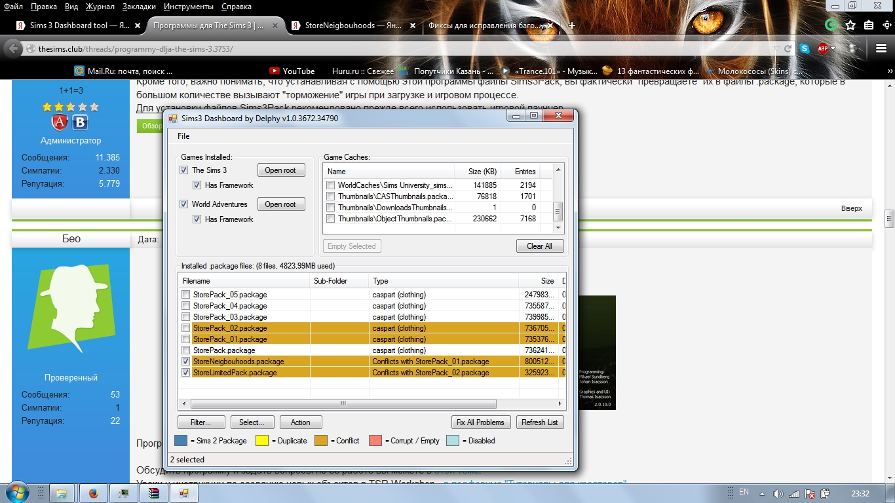Click the blue B badge under the administrator profile
Viewport: 895px width, 503px height.
(x=80, y=122)
